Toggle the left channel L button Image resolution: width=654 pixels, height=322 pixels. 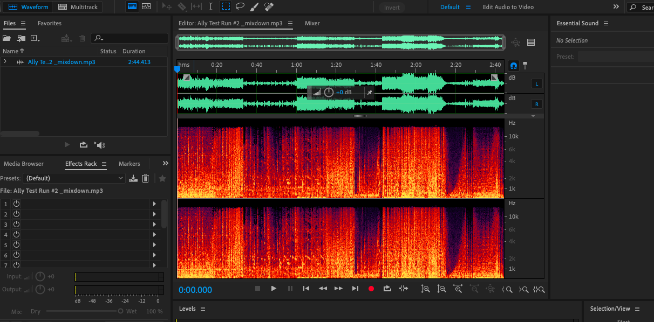pyautogui.click(x=537, y=83)
